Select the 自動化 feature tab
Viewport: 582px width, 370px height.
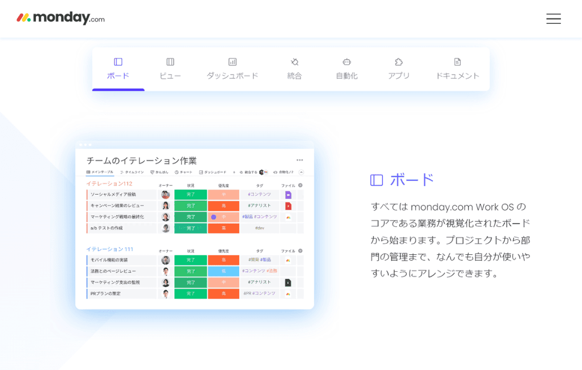point(347,69)
